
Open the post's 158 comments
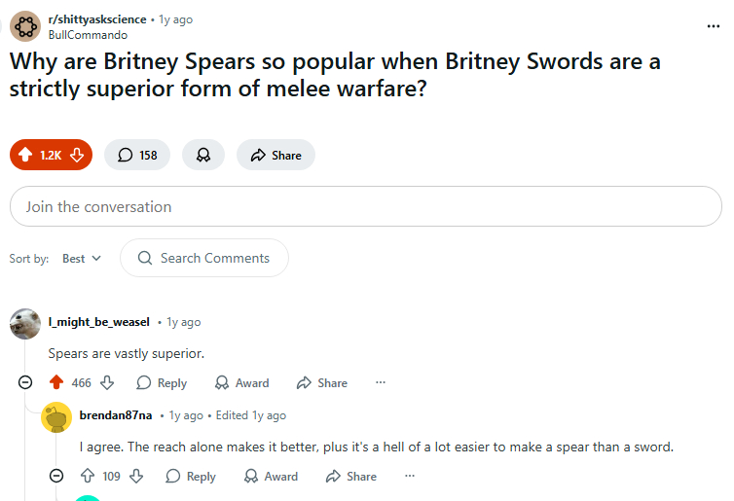pos(137,156)
